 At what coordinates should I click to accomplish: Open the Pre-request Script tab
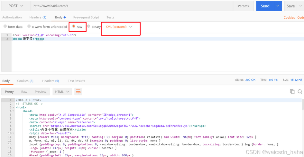pos(86,17)
